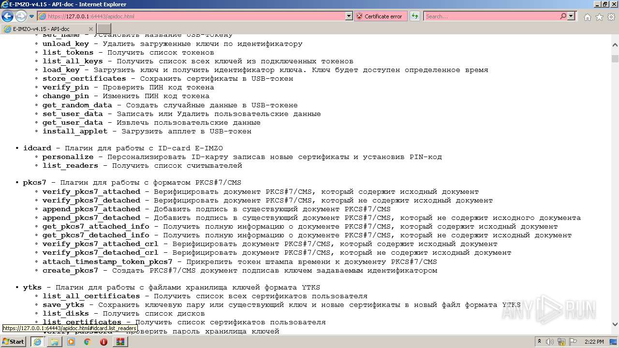
Task: Open a new tab button
Action: pyautogui.click(x=104, y=29)
